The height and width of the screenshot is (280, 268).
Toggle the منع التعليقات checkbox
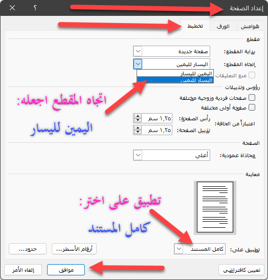pyautogui.click(x=252, y=75)
